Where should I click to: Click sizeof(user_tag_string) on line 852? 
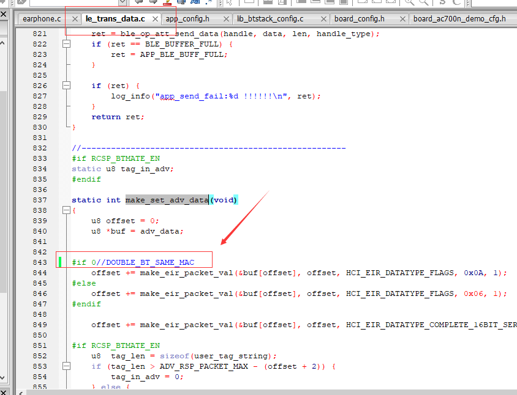[x=216, y=356]
